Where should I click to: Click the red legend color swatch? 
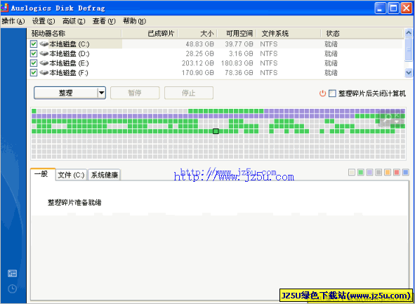click(397, 173)
